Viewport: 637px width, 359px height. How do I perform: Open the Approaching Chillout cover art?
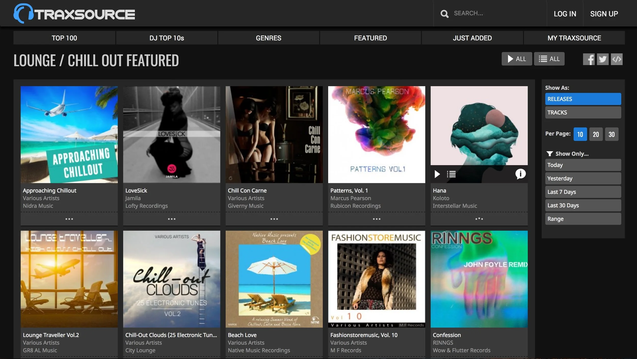pyautogui.click(x=69, y=135)
